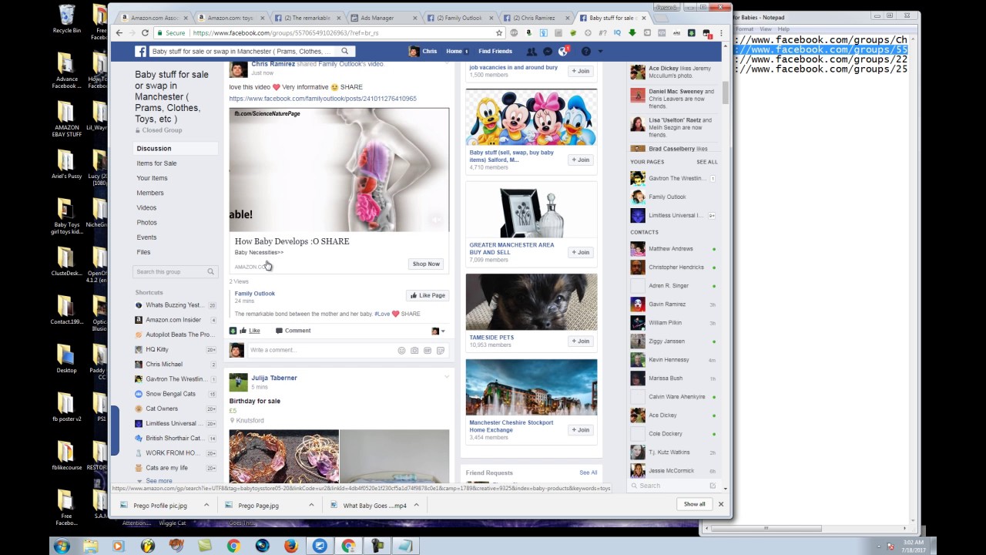This screenshot has width=986, height=555.
Task: Open 'Photos' in group sidebar
Action: coord(146,223)
